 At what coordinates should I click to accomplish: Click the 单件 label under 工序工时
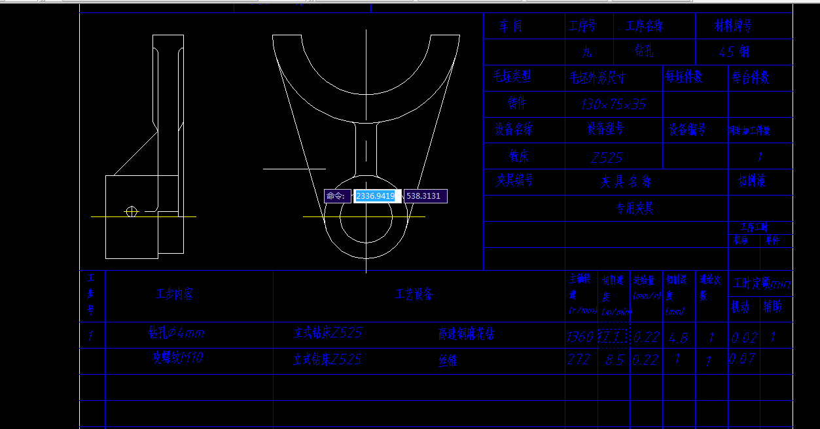click(773, 240)
